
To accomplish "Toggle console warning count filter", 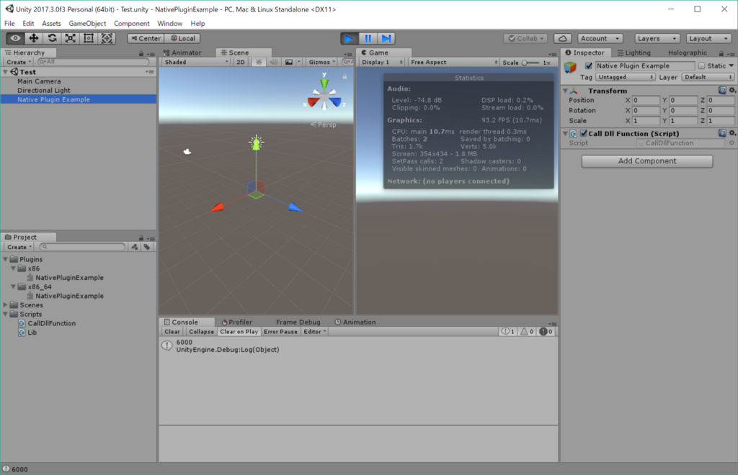I will pos(527,331).
